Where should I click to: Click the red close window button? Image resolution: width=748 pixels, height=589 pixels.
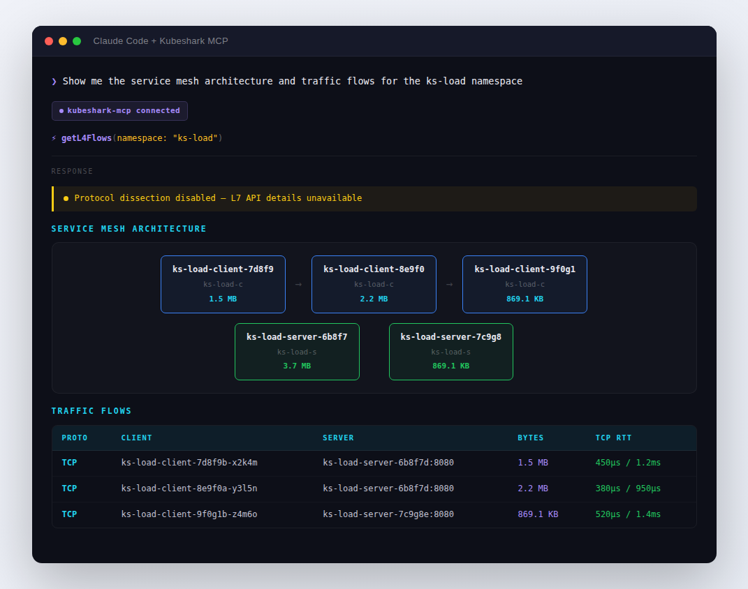(49, 41)
